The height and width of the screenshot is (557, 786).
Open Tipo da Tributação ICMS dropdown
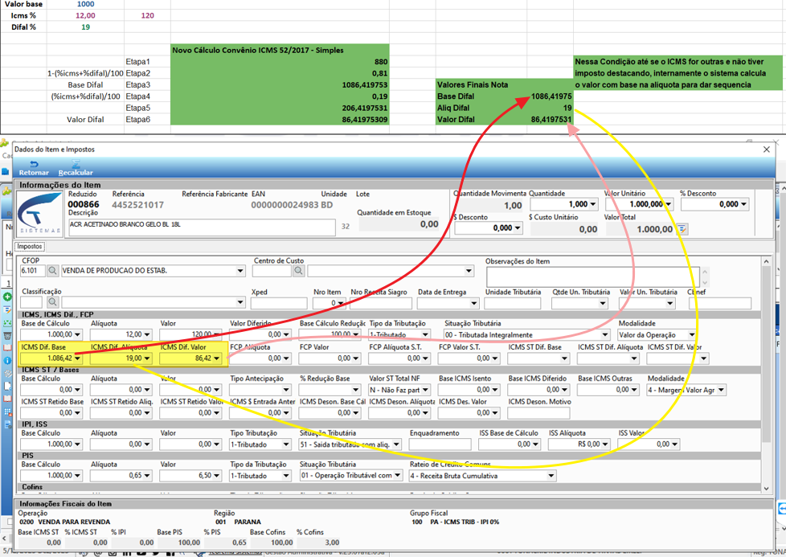425,334
